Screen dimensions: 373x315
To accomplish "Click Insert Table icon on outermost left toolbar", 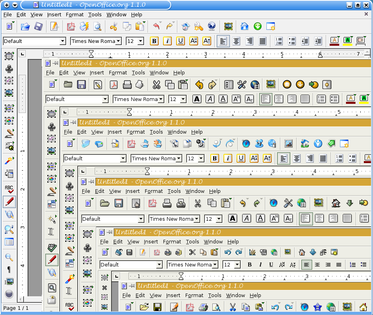I will (x=9, y=56).
